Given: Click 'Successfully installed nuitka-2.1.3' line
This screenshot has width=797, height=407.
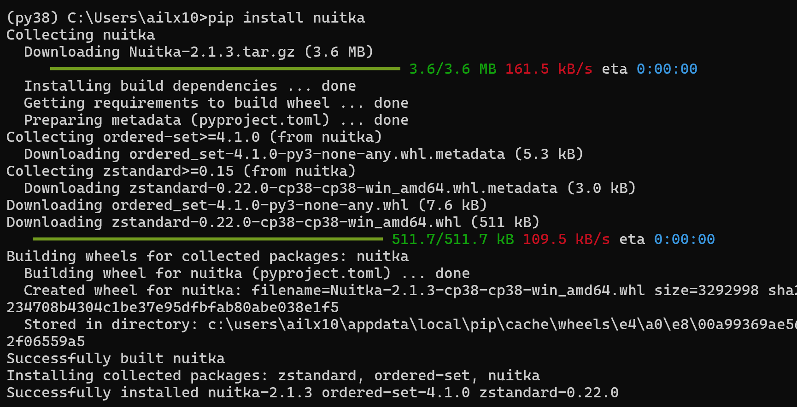Looking at the screenshot, I should (312, 393).
